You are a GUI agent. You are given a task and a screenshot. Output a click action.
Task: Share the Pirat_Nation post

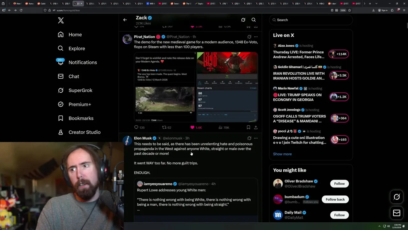pyautogui.click(x=256, y=127)
